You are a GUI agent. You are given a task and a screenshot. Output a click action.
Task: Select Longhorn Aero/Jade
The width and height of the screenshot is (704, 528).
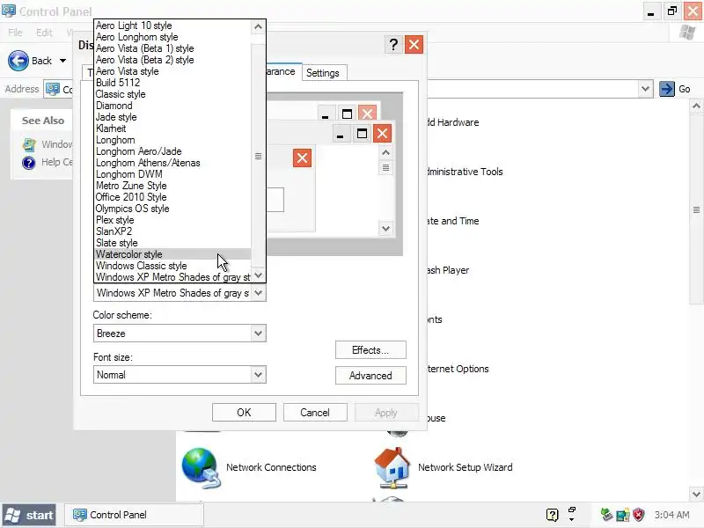(172, 151)
